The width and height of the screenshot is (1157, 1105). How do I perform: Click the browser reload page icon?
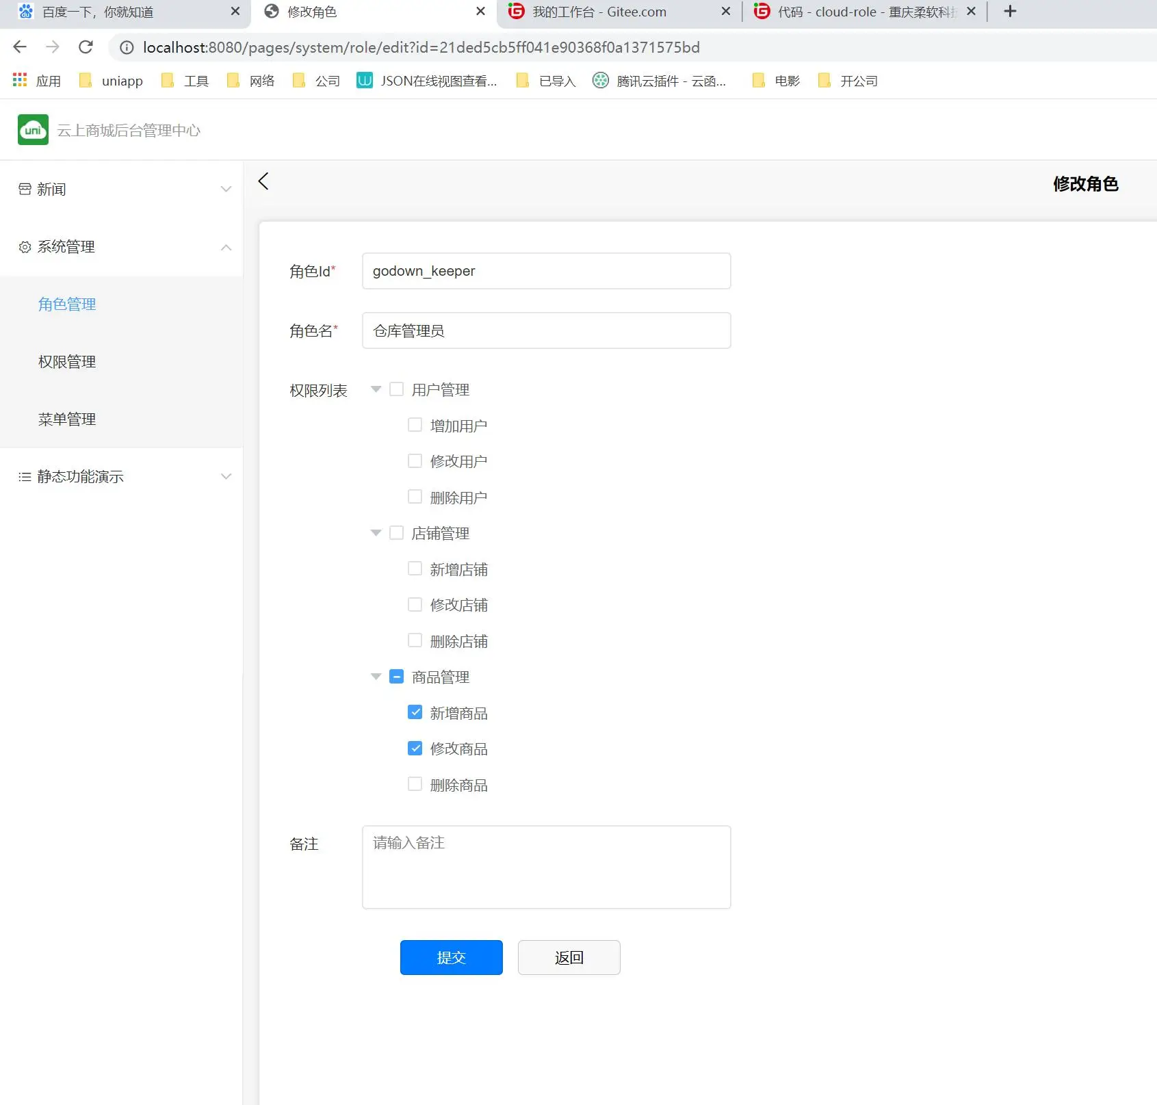[x=86, y=47]
